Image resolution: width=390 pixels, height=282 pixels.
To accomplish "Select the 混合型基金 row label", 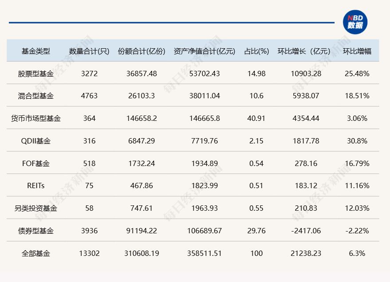I will pyautogui.click(x=36, y=96).
